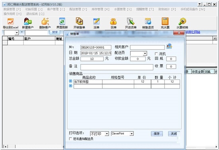
Task: Click the 收款金额 input field
Action: coord(138,59)
